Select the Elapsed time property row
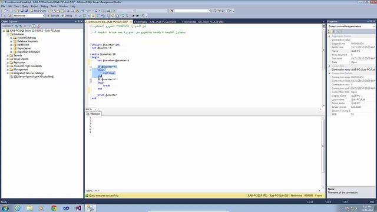The width and height of the screenshot is (377, 212). (351, 44)
